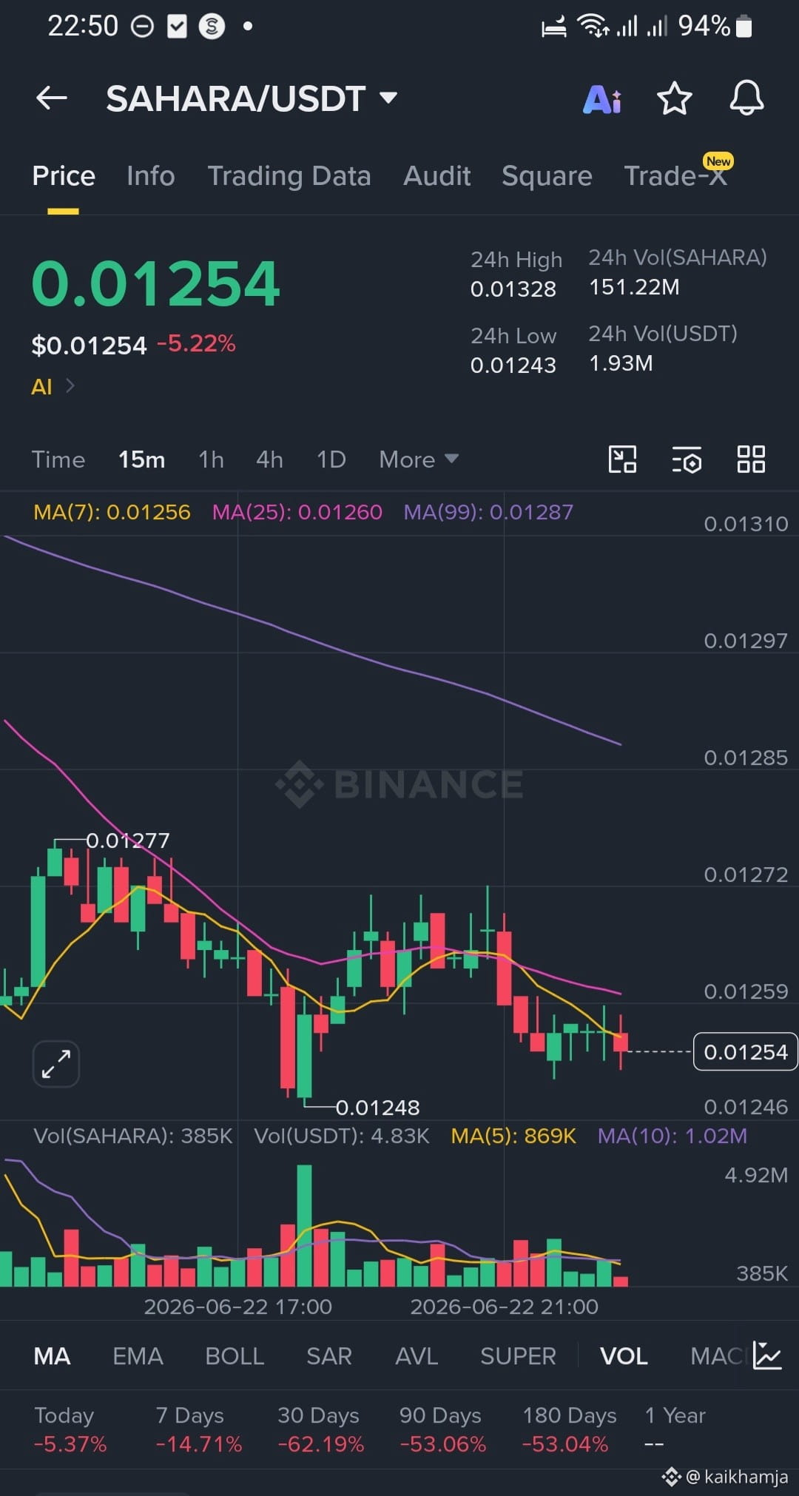
Task: Expand the More timeframes dropdown
Action: (419, 459)
